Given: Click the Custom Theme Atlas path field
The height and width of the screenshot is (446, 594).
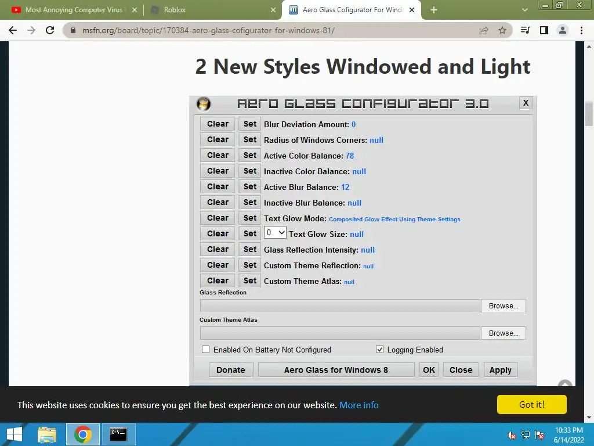Looking at the screenshot, I should [x=340, y=333].
